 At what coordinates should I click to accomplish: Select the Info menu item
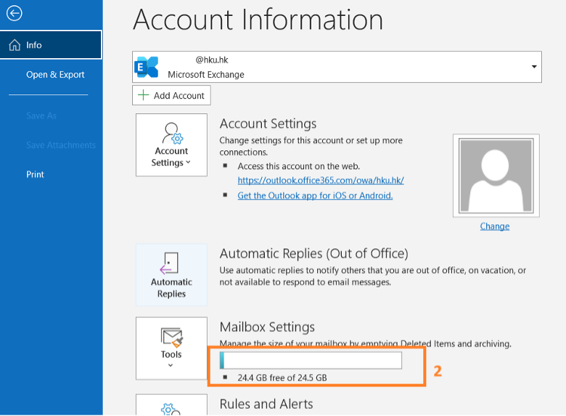click(x=51, y=45)
